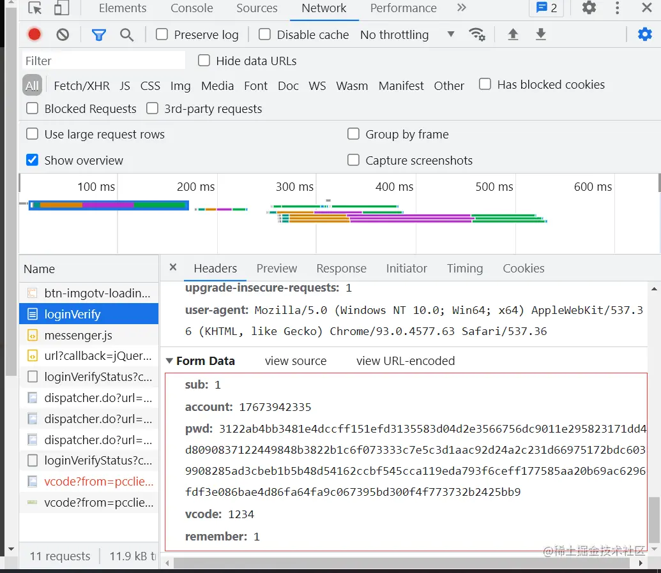Filter requests by Img type

point(181,86)
